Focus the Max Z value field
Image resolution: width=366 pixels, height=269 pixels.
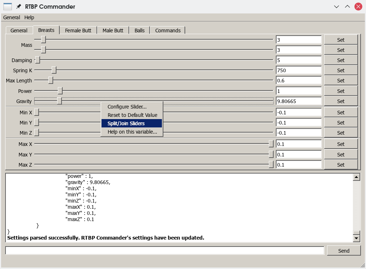[x=299, y=165]
